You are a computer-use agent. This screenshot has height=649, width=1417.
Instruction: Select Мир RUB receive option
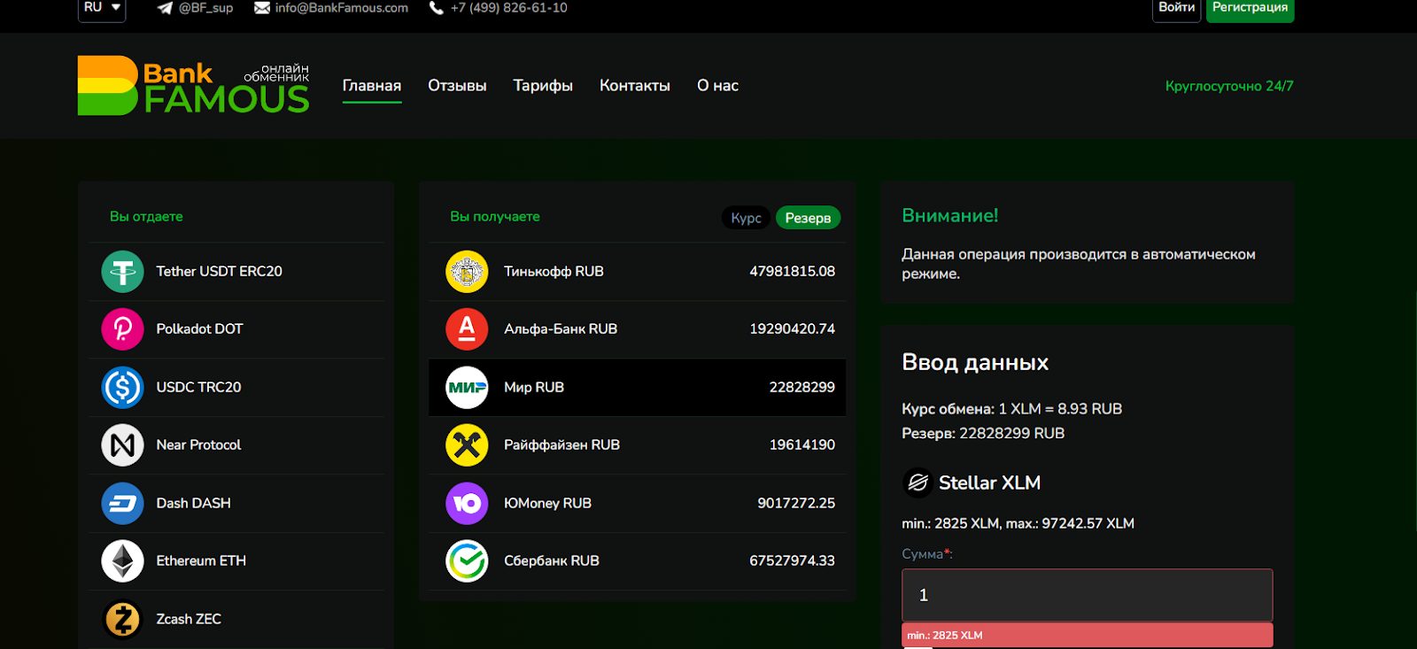point(637,388)
